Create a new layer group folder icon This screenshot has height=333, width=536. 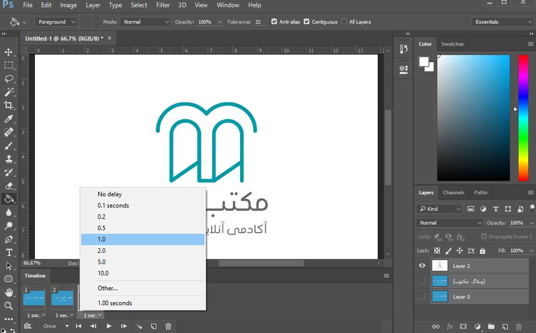click(x=491, y=326)
